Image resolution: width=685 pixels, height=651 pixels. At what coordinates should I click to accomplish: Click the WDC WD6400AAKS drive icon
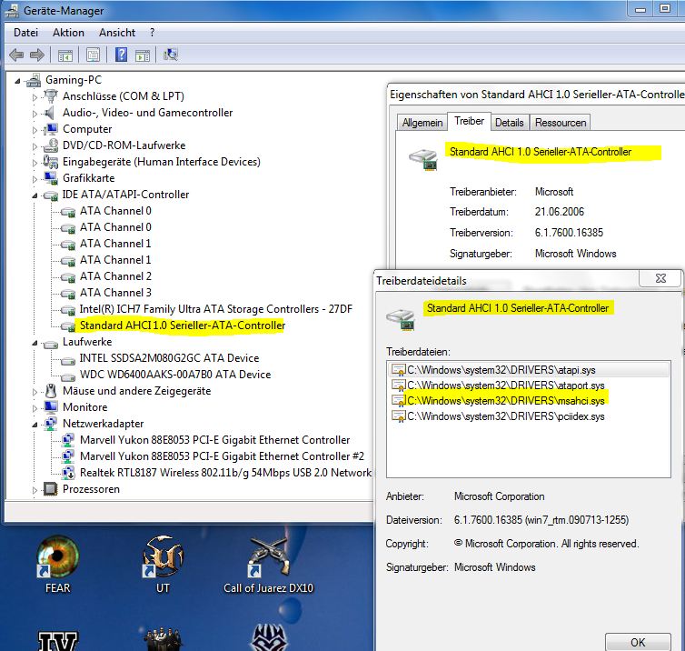[x=68, y=377]
